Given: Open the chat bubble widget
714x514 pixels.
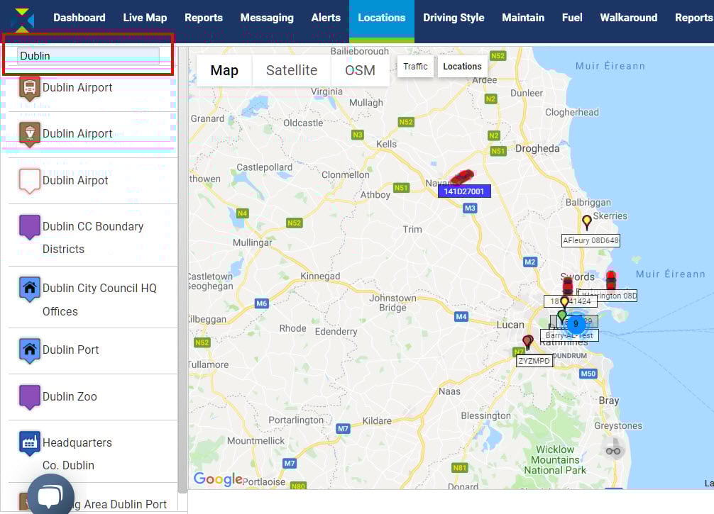Looking at the screenshot, I should [x=50, y=496].
